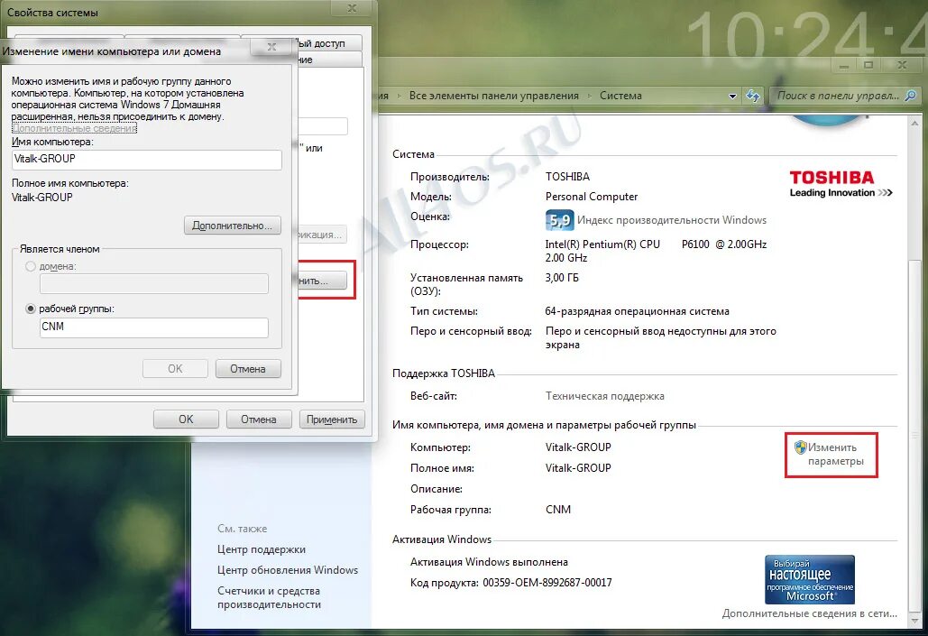Image resolution: width=928 pixels, height=636 pixels.
Task: Click inside the 'Имя компьютера' text field
Action: pos(146,158)
